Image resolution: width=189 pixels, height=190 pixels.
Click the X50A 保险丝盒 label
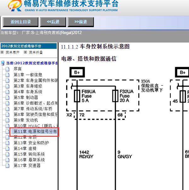pyautogui.click(x=152, y=86)
